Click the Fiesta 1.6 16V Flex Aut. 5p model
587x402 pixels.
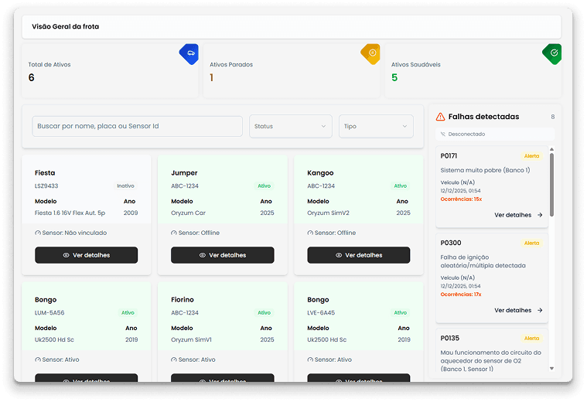(x=70, y=213)
